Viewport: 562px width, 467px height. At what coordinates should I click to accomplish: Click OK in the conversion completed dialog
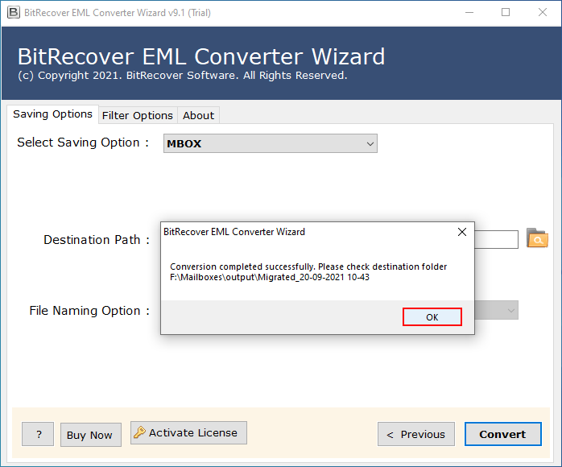click(x=432, y=316)
